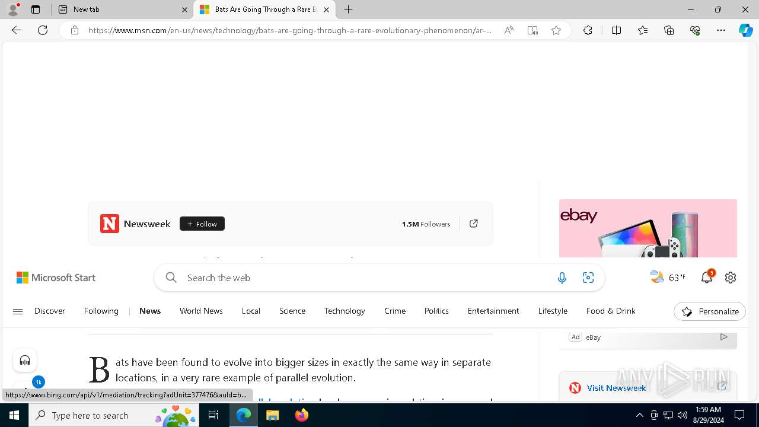Viewport: 759px width, 427px height.
Task: Open Lifestyle category
Action: click(x=553, y=311)
